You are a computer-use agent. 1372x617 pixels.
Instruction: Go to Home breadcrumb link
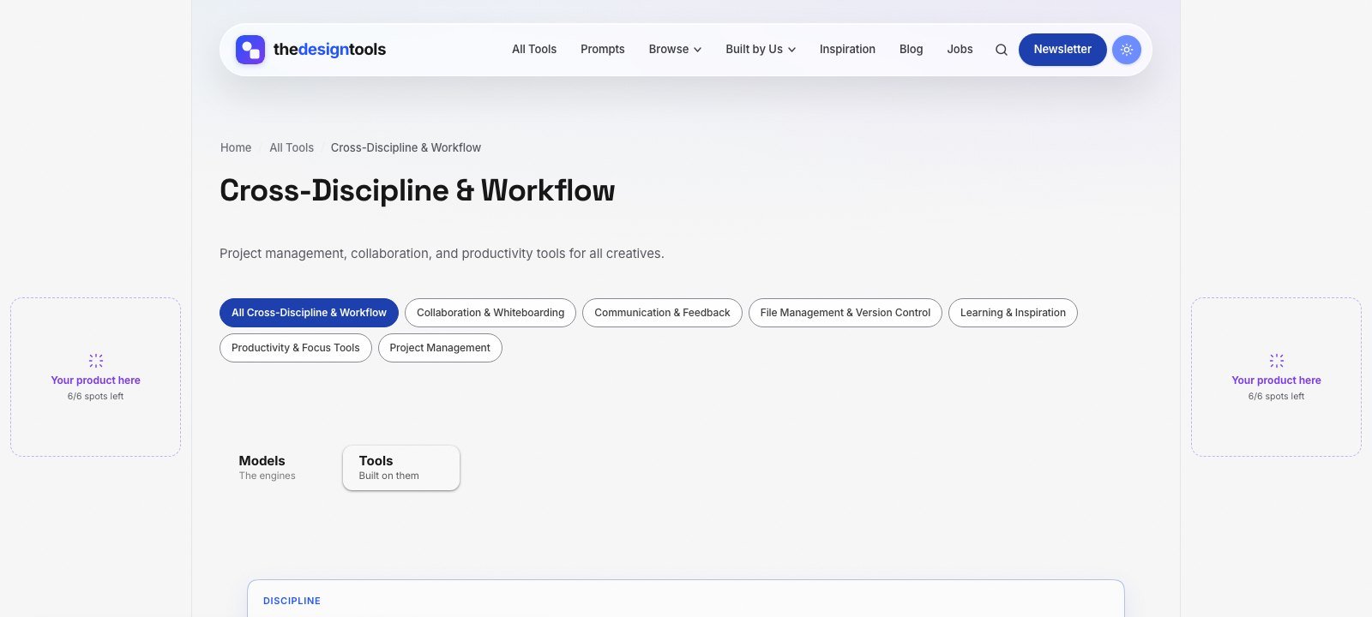click(236, 147)
